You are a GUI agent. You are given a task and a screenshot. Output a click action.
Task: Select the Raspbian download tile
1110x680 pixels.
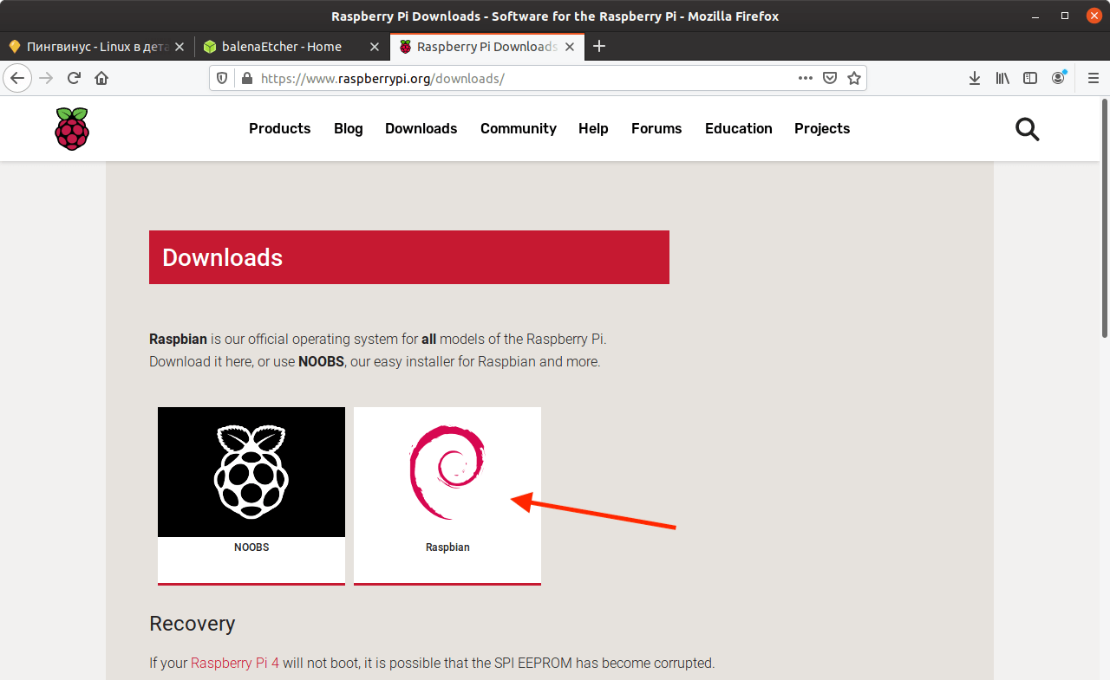[447, 495]
